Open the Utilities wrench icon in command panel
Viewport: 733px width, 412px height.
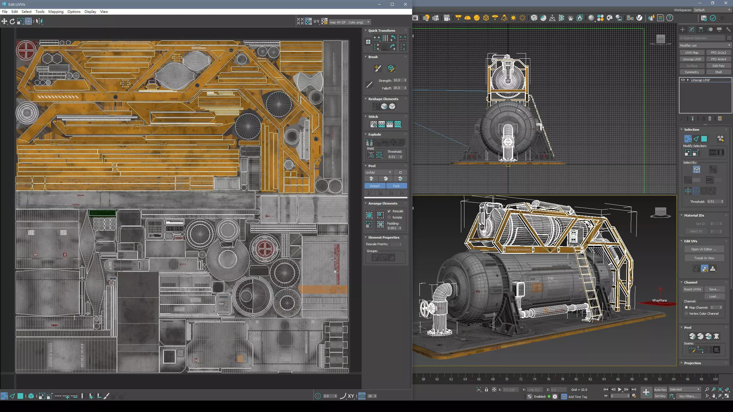(x=728, y=29)
